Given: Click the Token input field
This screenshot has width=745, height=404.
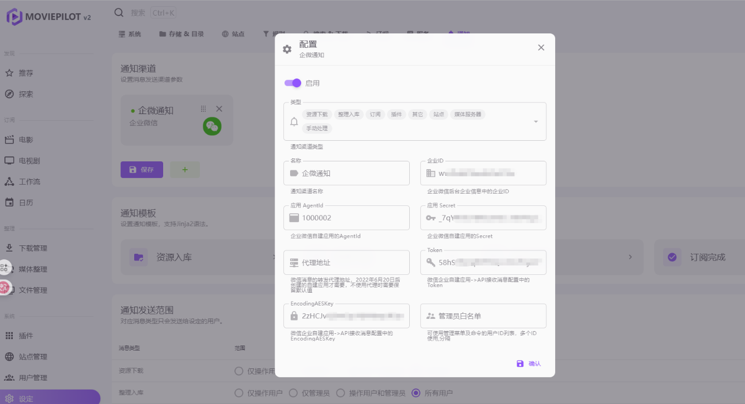Looking at the screenshot, I should pyautogui.click(x=483, y=262).
